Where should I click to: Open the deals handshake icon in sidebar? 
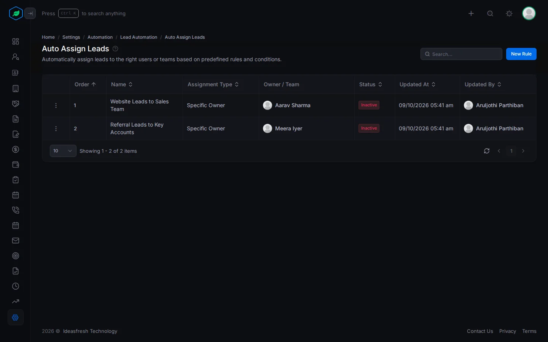[x=16, y=104]
